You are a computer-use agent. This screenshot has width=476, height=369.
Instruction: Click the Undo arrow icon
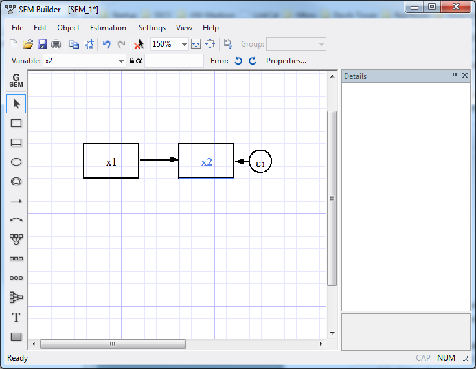coord(107,44)
